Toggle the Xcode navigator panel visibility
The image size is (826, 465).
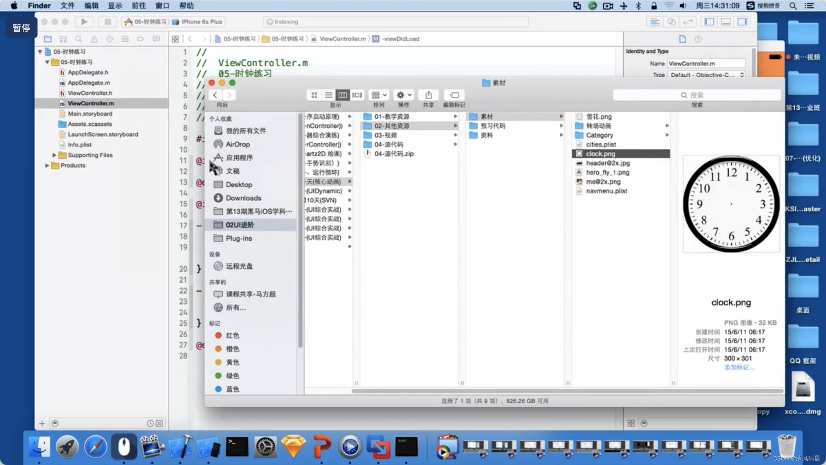[x=709, y=22]
